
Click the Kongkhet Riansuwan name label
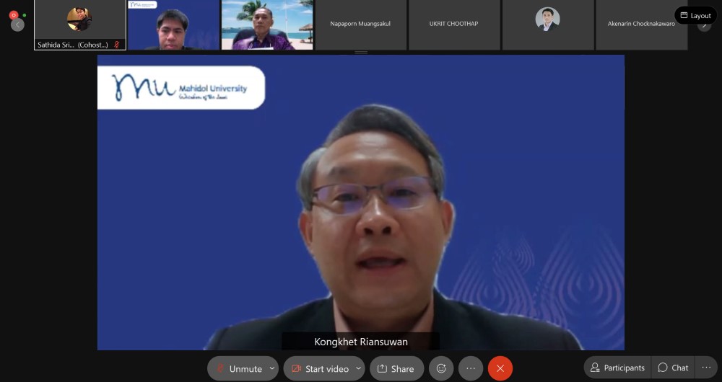coord(360,342)
